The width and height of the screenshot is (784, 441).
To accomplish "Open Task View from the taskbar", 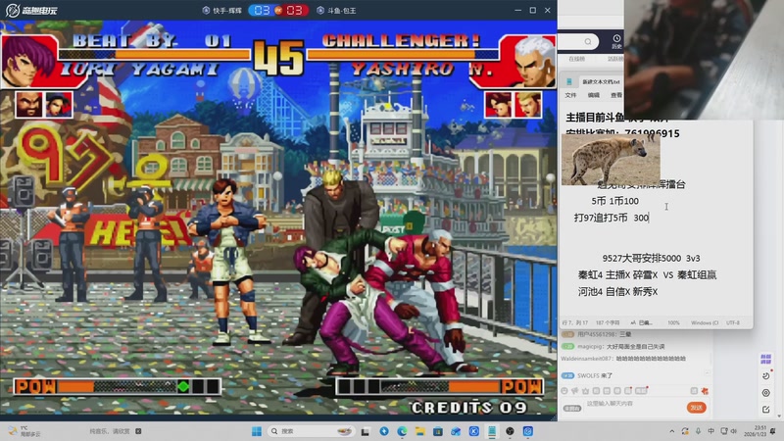I will pyautogui.click(x=366, y=431).
